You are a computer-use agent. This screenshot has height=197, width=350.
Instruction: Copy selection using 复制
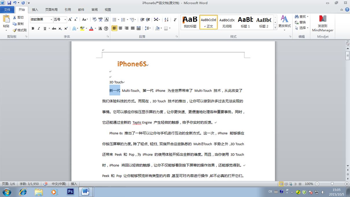point(18,24)
